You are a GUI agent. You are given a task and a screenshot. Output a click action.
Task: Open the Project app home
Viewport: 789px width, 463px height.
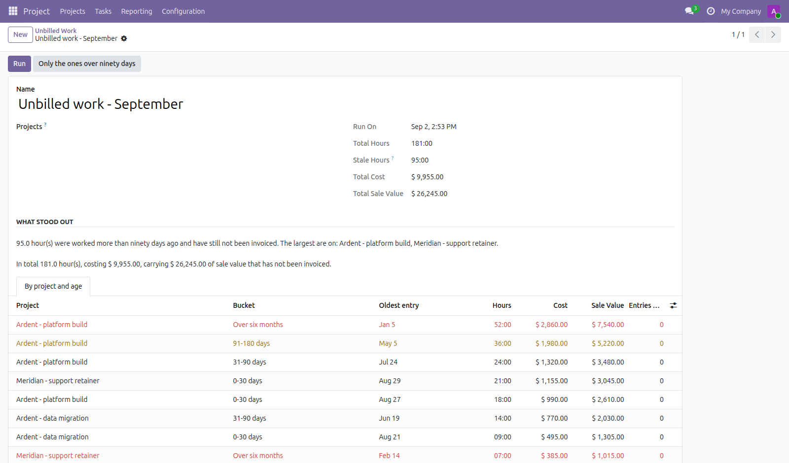click(x=36, y=11)
